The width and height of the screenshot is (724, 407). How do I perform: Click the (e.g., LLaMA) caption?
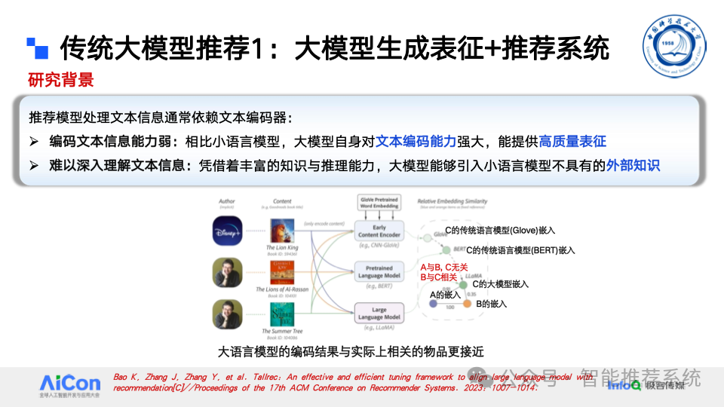click(x=379, y=328)
